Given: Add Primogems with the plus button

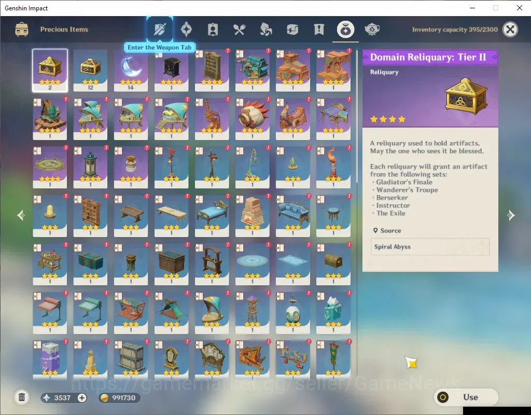Looking at the screenshot, I should [x=81, y=398].
